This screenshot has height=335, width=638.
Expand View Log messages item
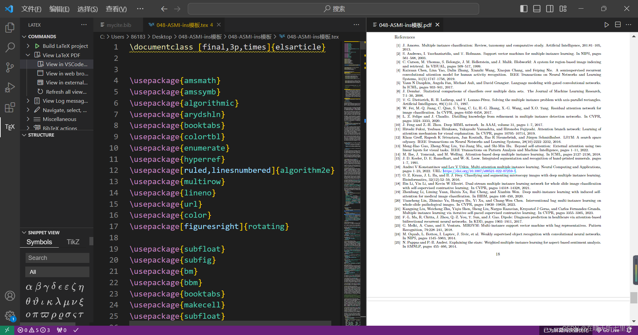coord(28,101)
